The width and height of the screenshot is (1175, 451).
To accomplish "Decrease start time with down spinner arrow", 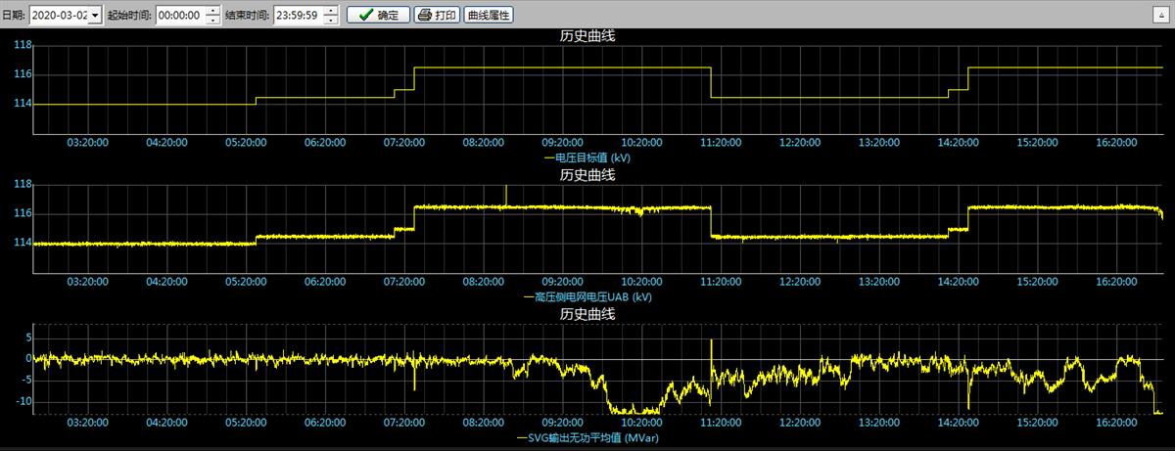I will (212, 21).
